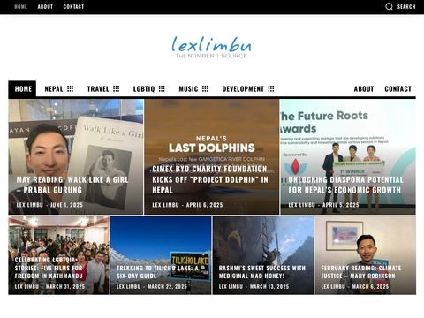
Task: Open the Music menu category
Action: [x=188, y=89]
